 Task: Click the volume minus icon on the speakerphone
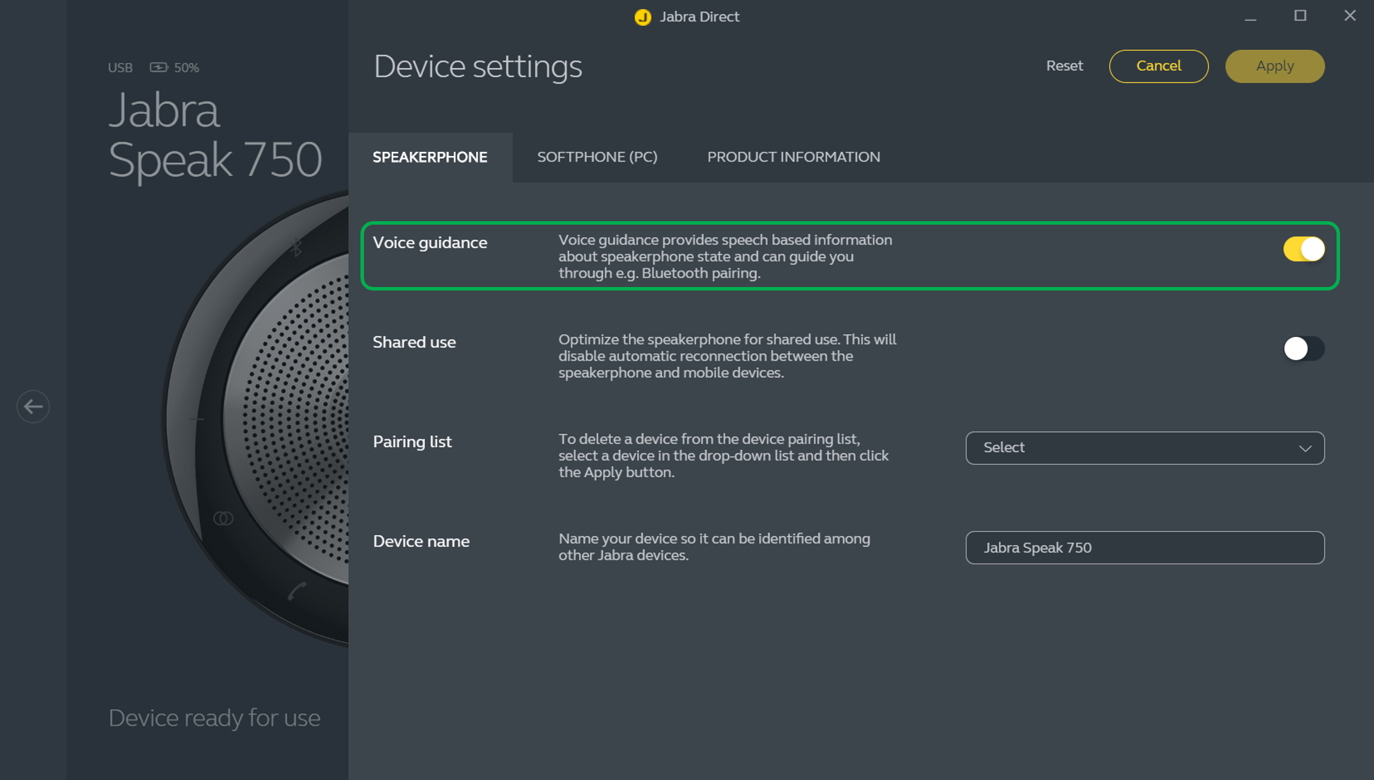point(197,419)
